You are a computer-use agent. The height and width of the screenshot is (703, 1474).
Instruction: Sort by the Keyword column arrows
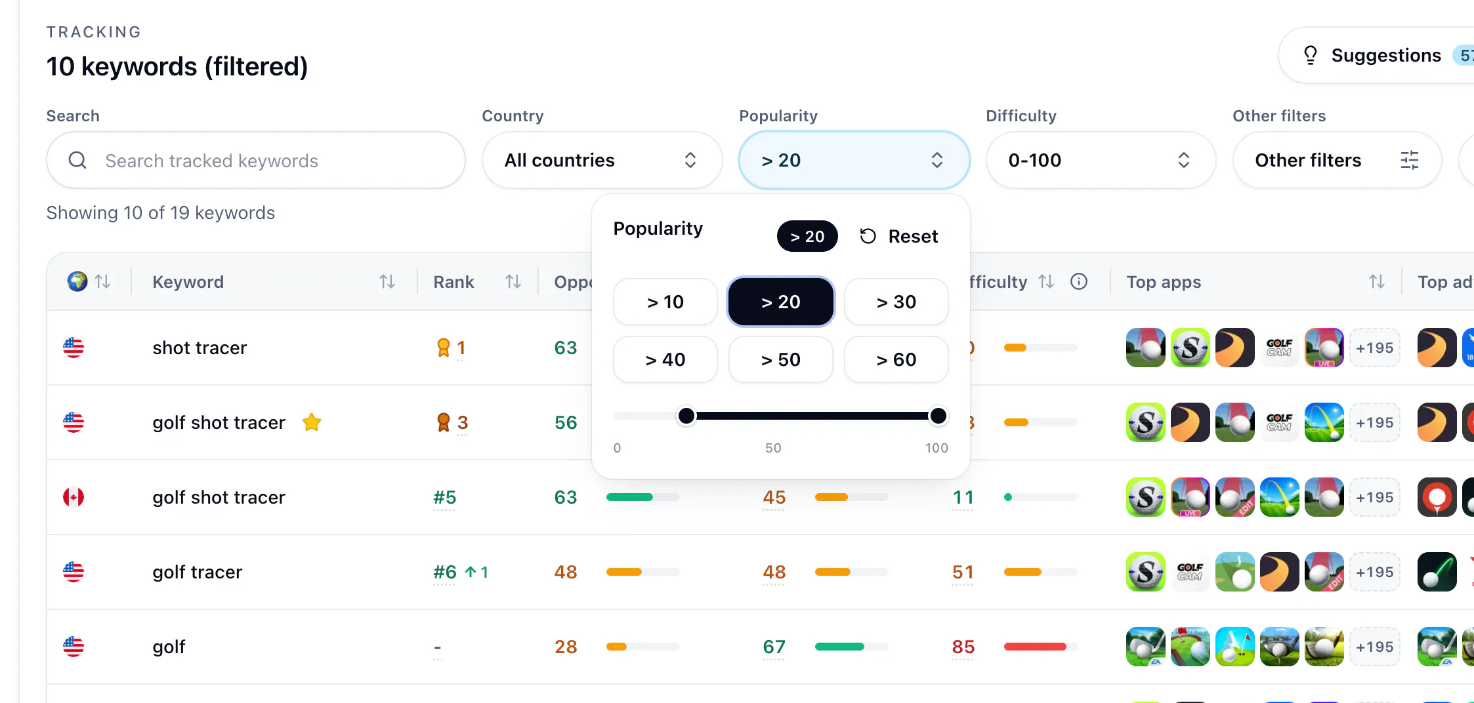pos(387,282)
